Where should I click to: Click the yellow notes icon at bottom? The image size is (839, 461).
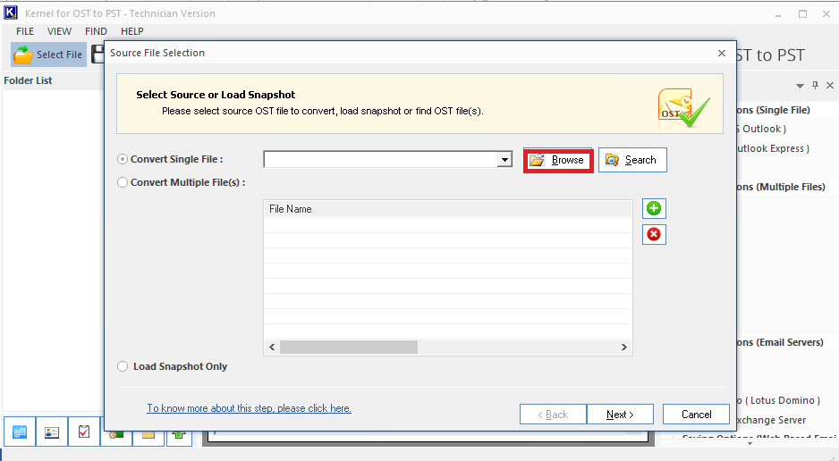(x=148, y=437)
